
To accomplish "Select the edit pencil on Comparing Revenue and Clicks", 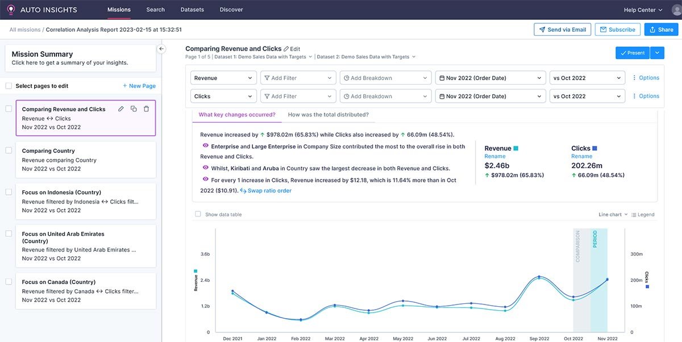I will 121,109.
